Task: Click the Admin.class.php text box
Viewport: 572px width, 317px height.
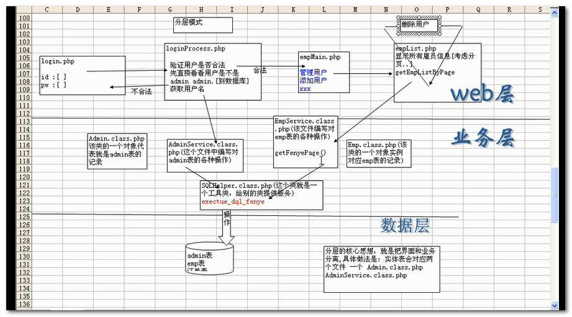Action: pos(117,151)
